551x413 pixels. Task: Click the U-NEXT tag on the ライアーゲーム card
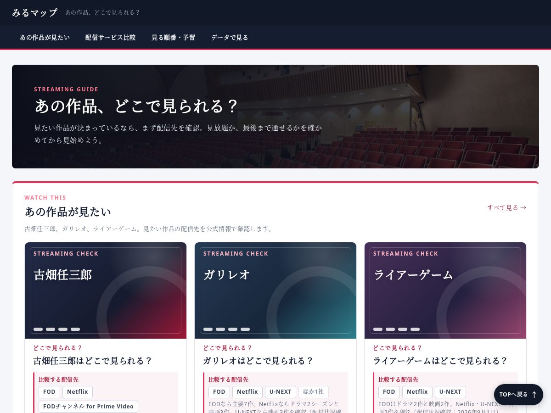point(450,392)
